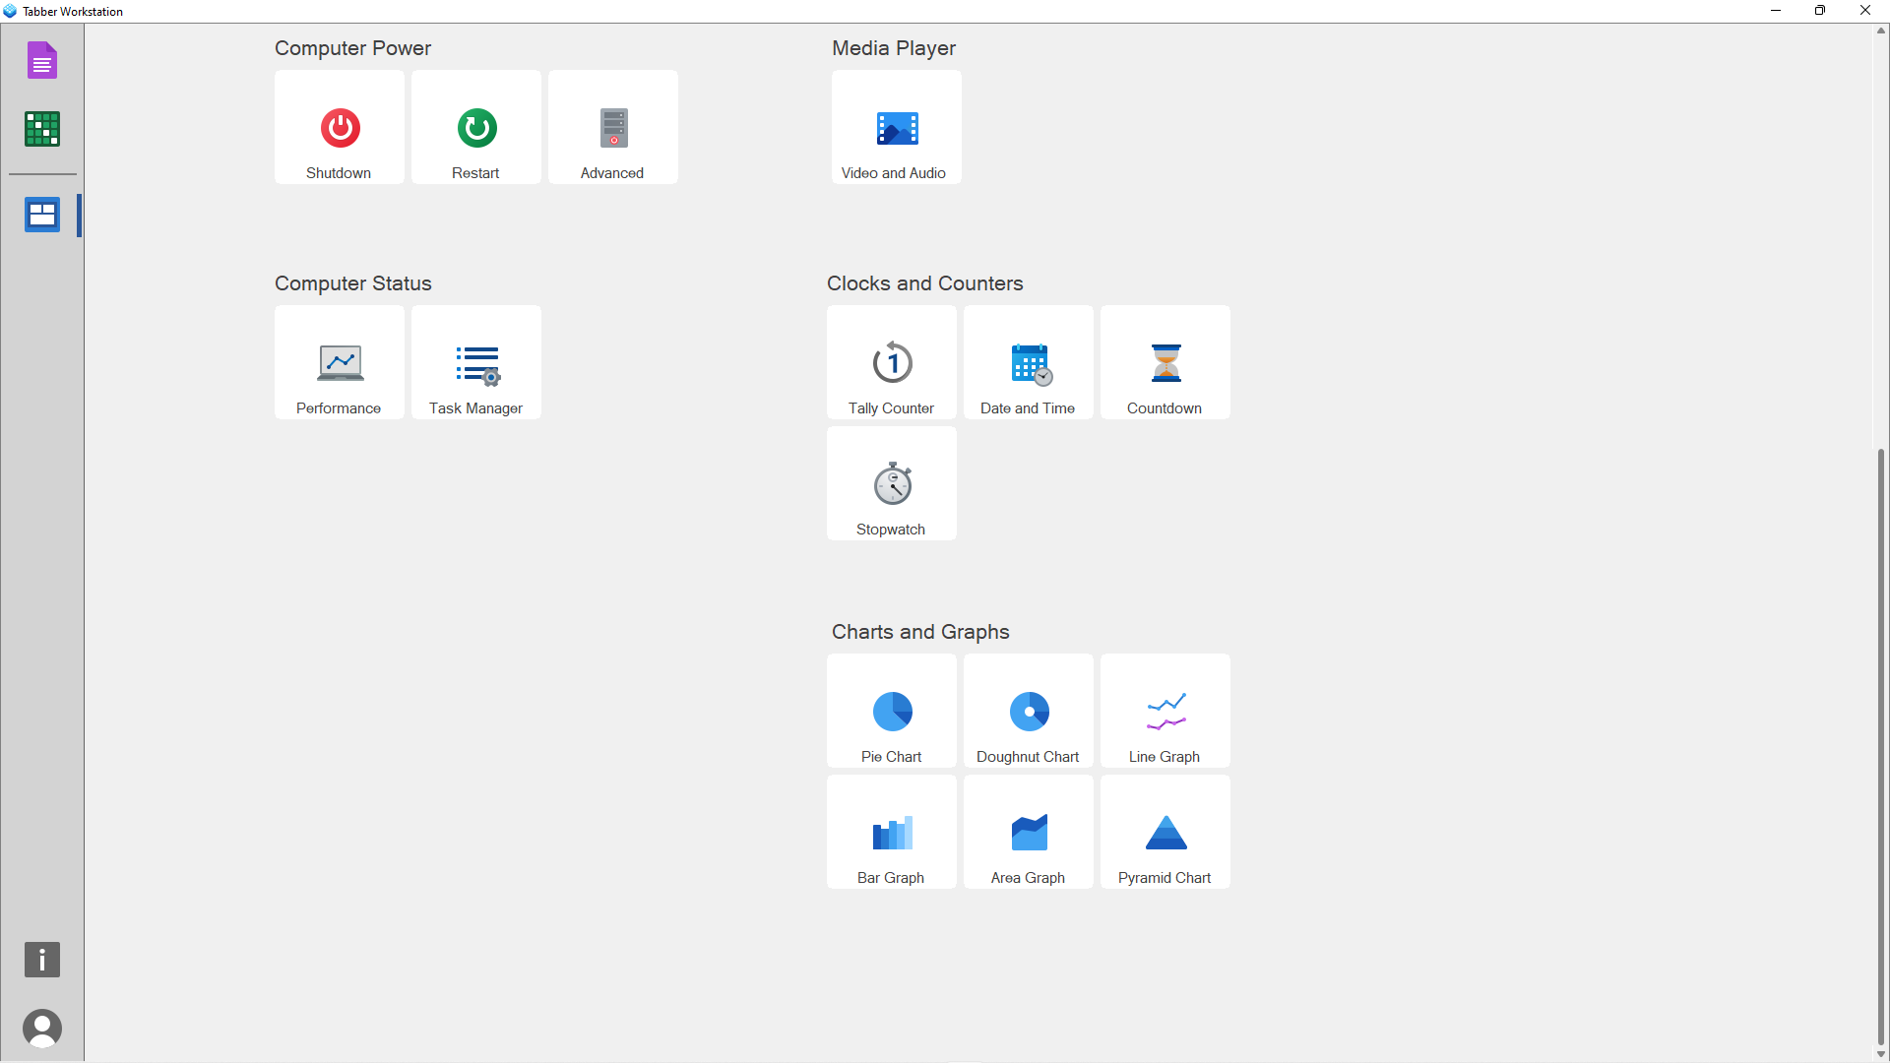The height and width of the screenshot is (1063, 1890).
Task: Open the Shutdown power tile
Action: [339, 126]
